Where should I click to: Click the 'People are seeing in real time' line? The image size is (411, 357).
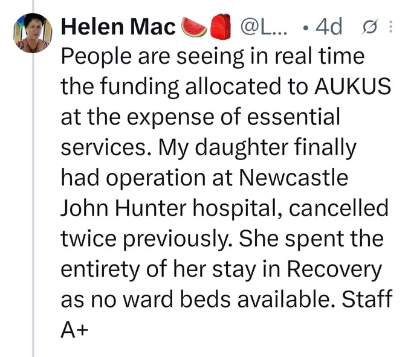click(213, 57)
